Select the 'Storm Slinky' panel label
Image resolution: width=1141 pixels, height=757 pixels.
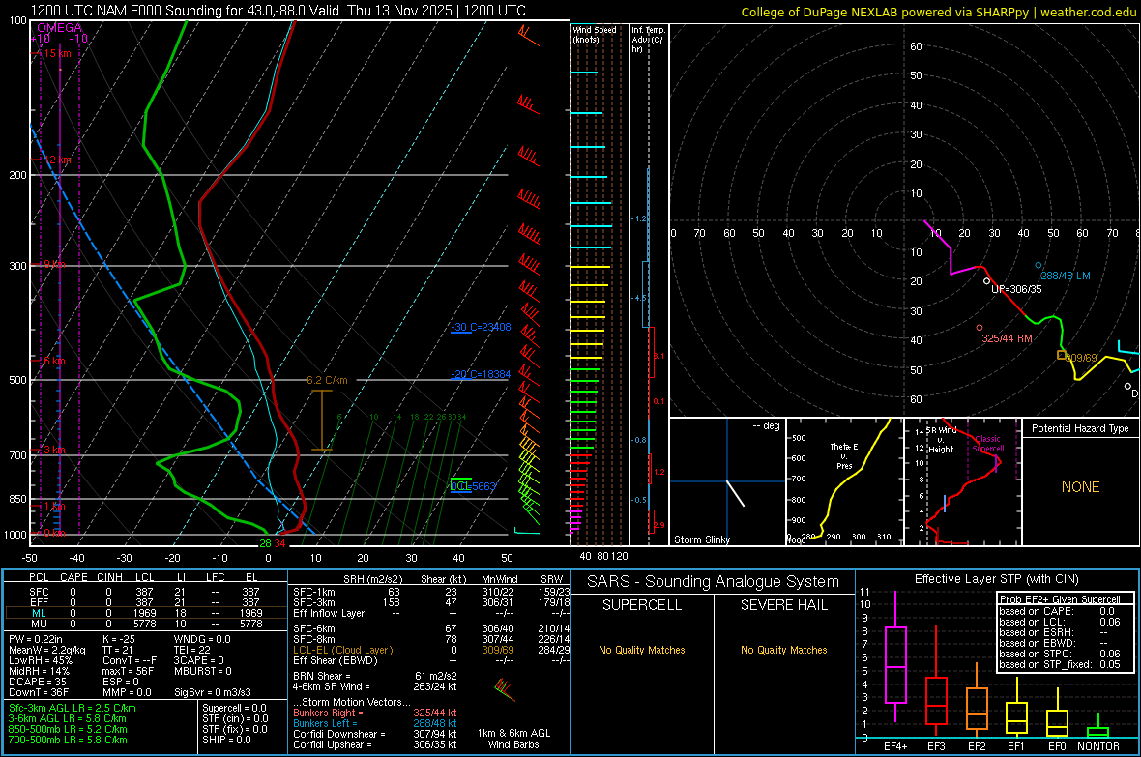[702, 539]
